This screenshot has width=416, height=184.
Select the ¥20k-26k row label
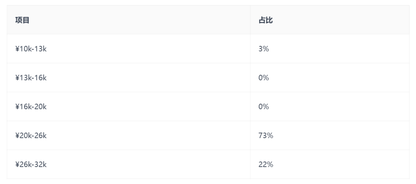tap(31, 136)
